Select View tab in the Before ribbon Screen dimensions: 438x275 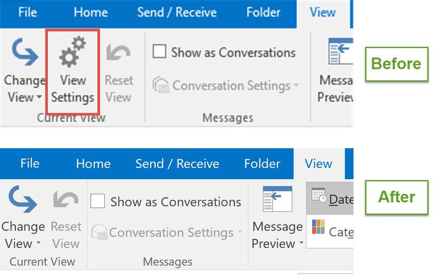323,13
